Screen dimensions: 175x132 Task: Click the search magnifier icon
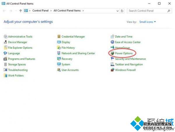pos(169,11)
